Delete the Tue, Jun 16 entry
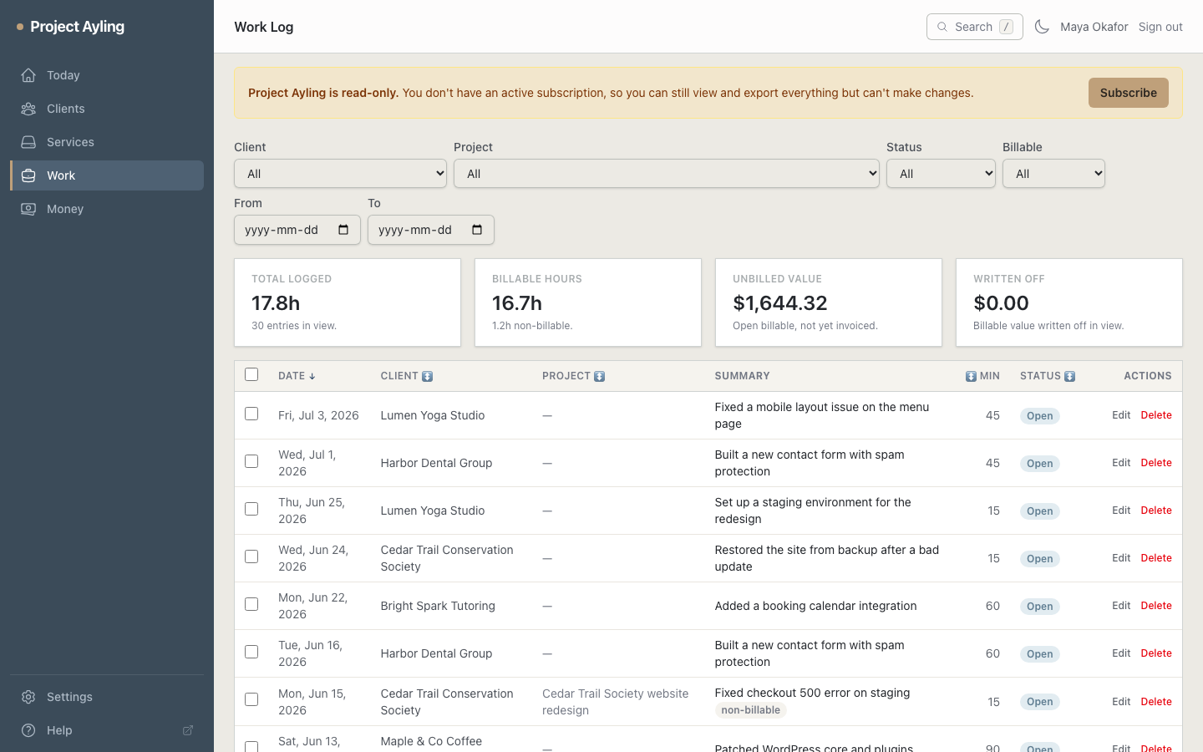The width and height of the screenshot is (1203, 752). pos(1156,653)
